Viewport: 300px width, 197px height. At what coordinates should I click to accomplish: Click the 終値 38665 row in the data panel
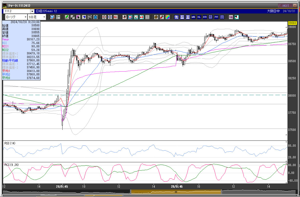point(21,36)
